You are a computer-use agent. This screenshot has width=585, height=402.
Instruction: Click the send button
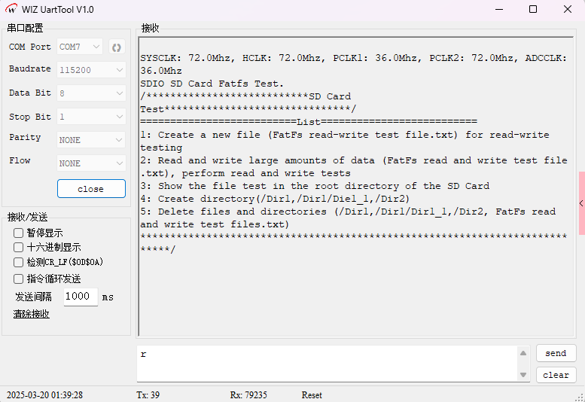click(x=556, y=353)
